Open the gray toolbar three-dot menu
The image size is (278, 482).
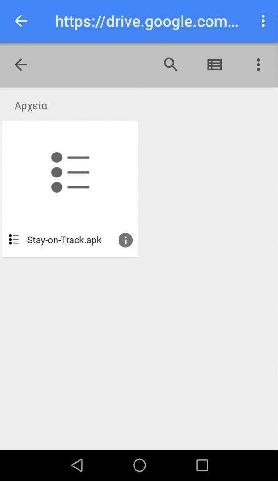[258, 65]
